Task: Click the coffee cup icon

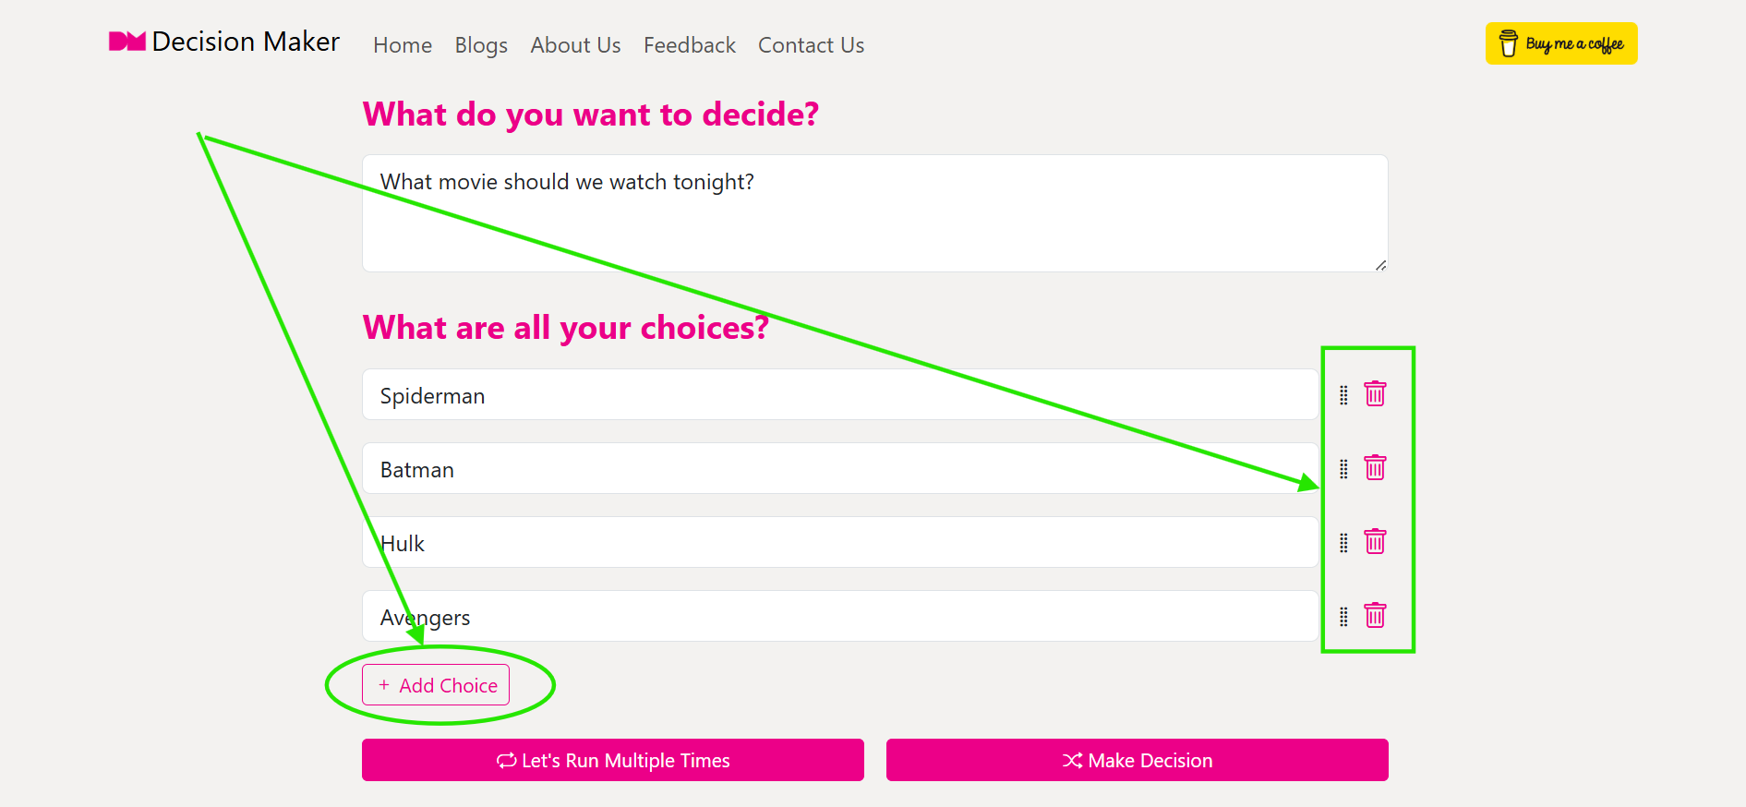Action: [x=1508, y=42]
